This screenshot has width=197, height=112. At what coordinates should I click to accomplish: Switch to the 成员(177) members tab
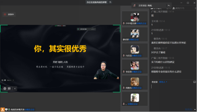(x=178, y=8)
